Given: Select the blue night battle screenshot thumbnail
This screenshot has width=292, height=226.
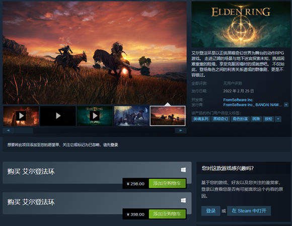Looking at the screenshot, I should click(131, 116).
